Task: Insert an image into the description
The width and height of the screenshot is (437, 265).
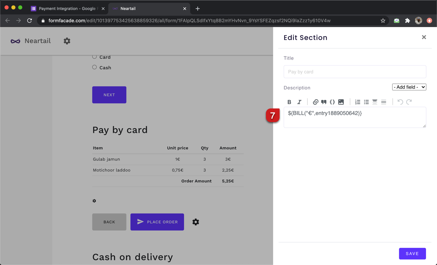Action: click(x=341, y=102)
